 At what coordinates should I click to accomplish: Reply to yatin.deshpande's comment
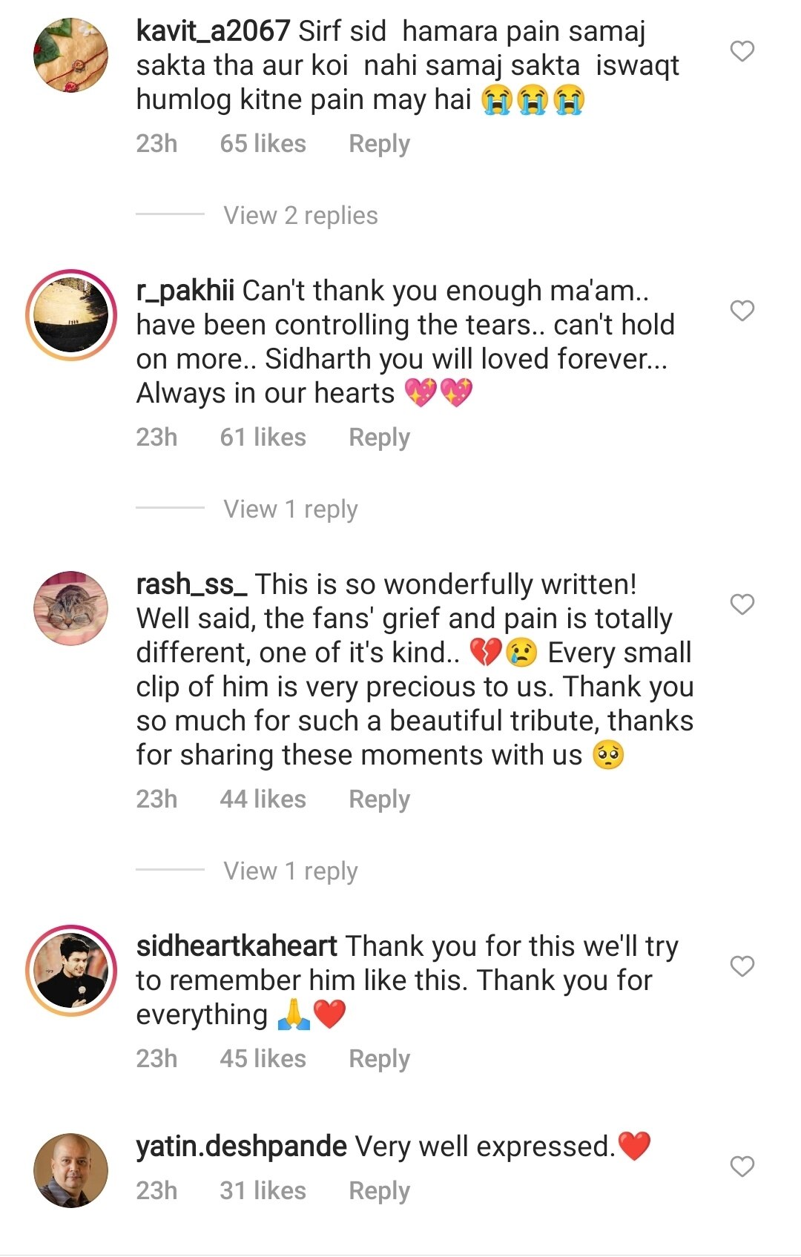point(379,1191)
